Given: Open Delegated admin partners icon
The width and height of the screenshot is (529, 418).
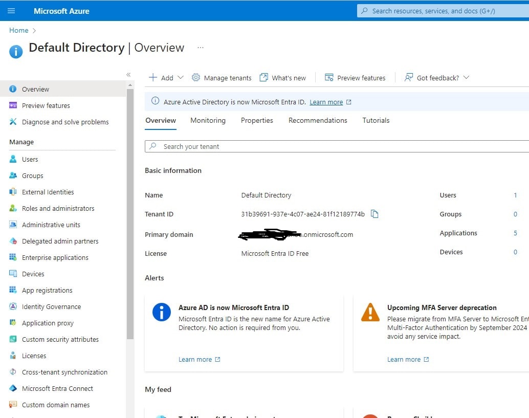Looking at the screenshot, I should coord(13,241).
